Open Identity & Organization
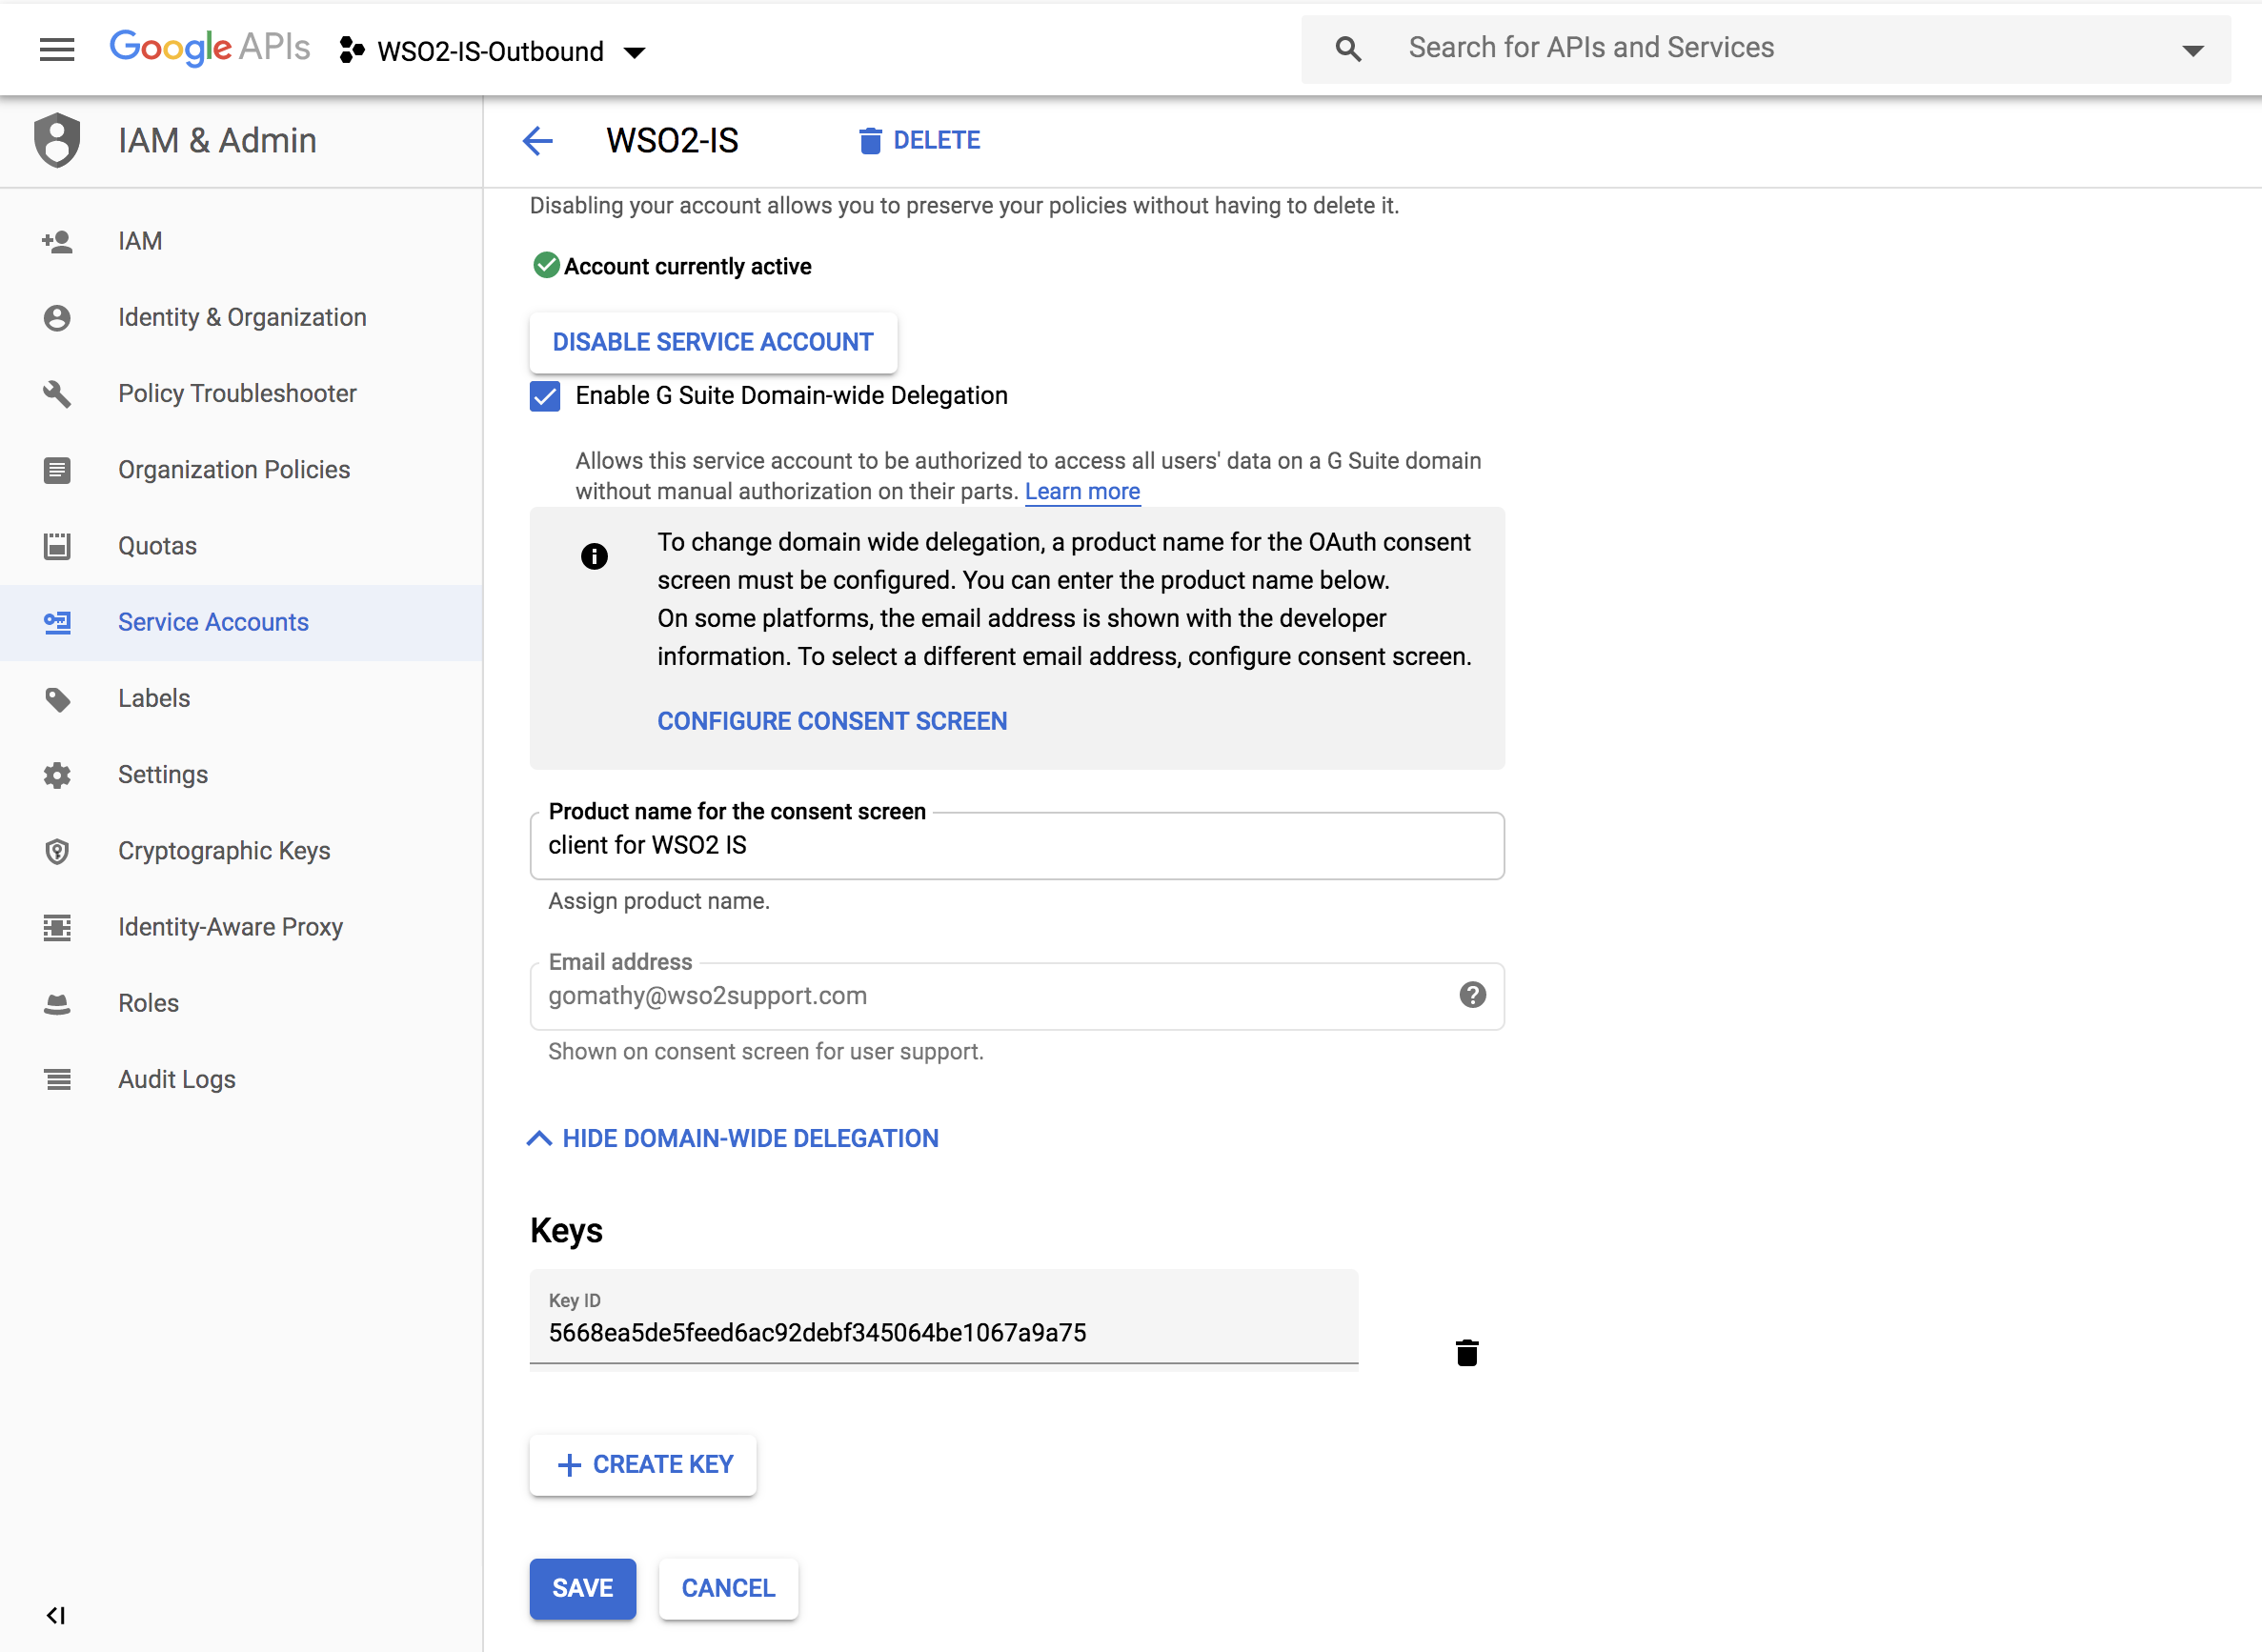Screen dimensions: 2262x1652 (x=241, y=317)
